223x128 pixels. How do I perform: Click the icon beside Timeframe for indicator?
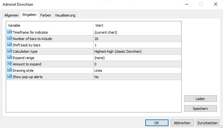pyautogui.click(x=10, y=32)
